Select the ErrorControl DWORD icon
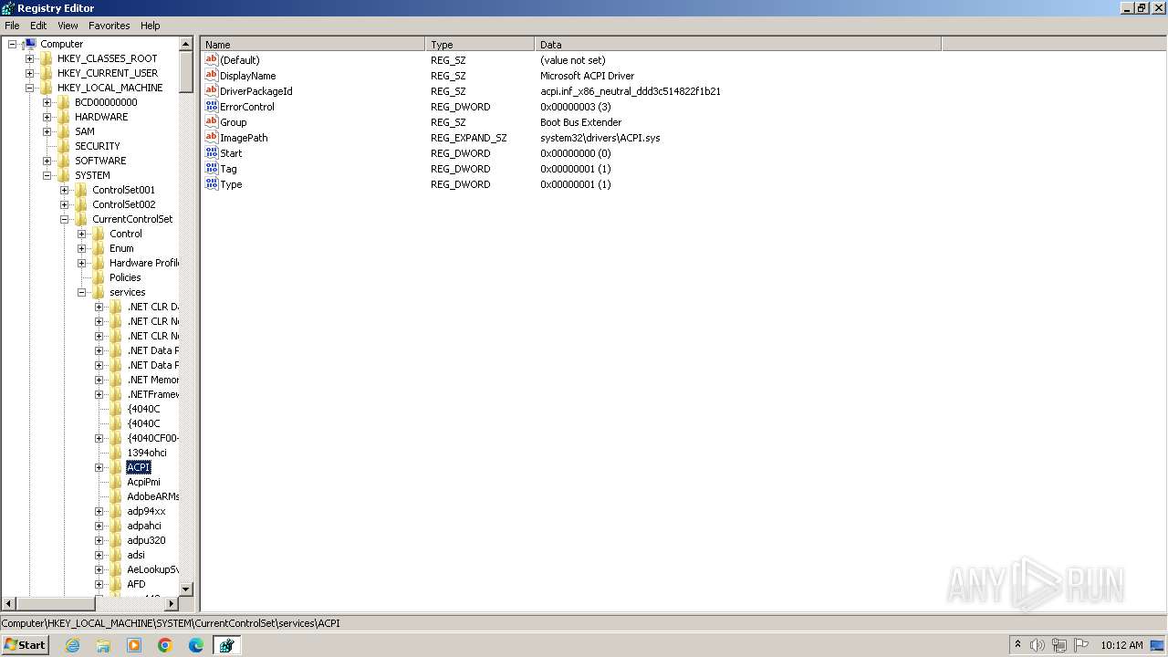Screen dimensions: 1168x657 coord(212,107)
